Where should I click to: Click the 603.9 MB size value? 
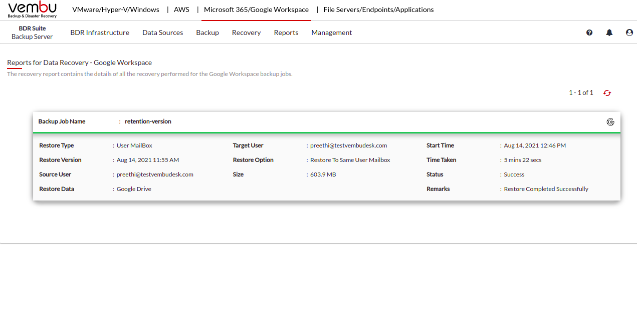(323, 174)
